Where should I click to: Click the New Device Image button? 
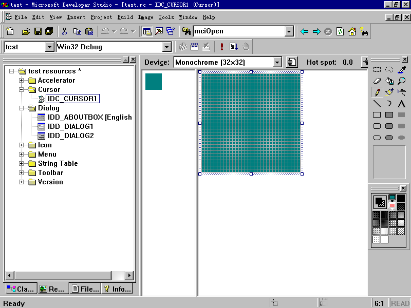(292, 62)
